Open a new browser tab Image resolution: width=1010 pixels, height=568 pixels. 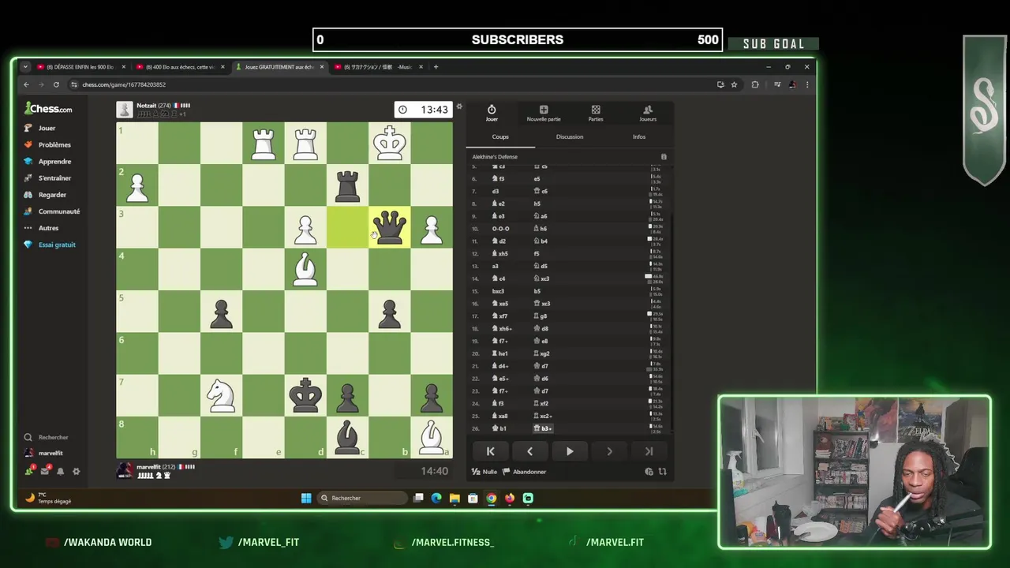(436, 67)
